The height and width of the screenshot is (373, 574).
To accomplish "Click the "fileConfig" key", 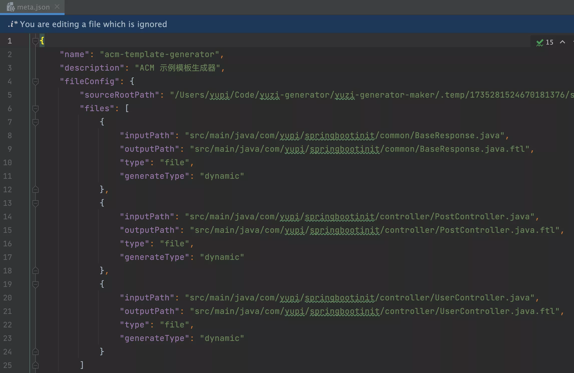I will [x=89, y=81].
